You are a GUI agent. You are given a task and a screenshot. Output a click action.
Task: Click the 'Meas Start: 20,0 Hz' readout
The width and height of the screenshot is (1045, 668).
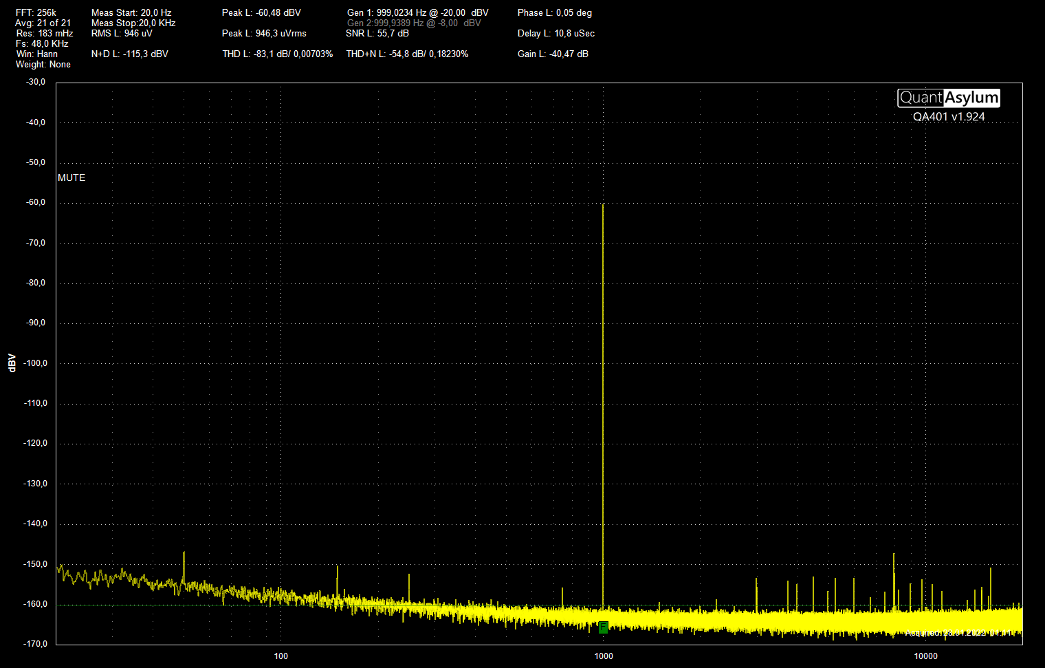point(131,12)
